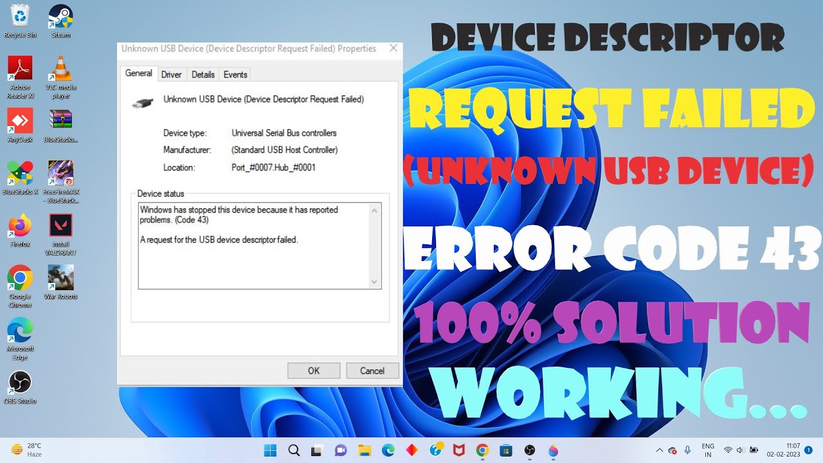Open the red diamond app on taskbar
The height and width of the screenshot is (463, 823).
point(411,451)
